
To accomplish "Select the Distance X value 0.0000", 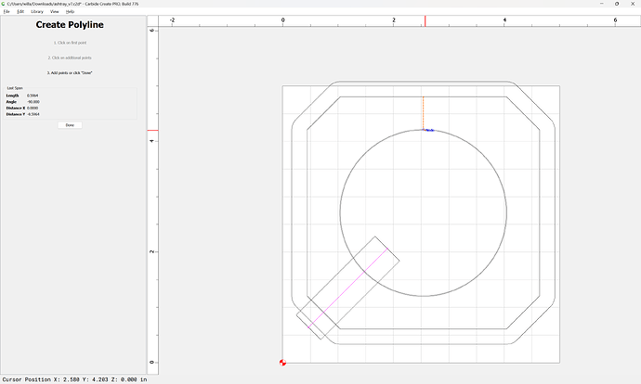I will click(33, 109).
